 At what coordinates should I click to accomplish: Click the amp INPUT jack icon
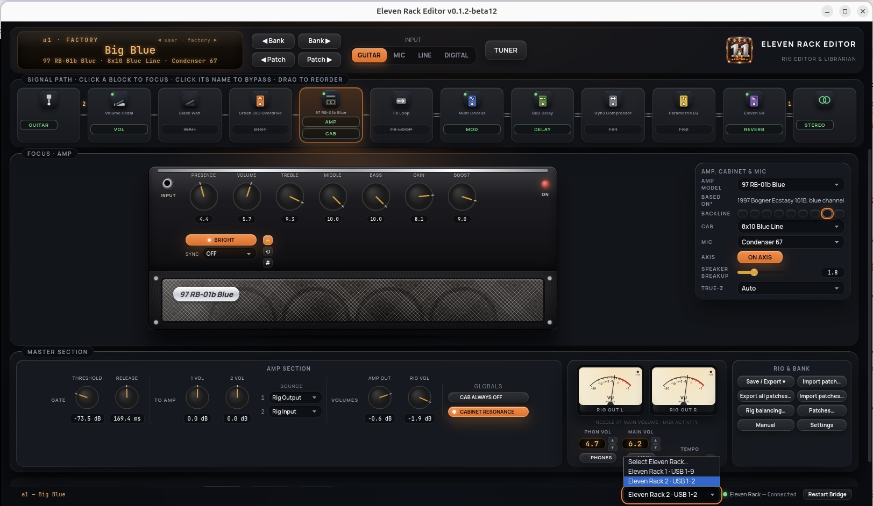[167, 183]
